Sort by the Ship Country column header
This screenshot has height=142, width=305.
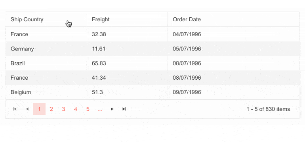pyautogui.click(x=27, y=19)
